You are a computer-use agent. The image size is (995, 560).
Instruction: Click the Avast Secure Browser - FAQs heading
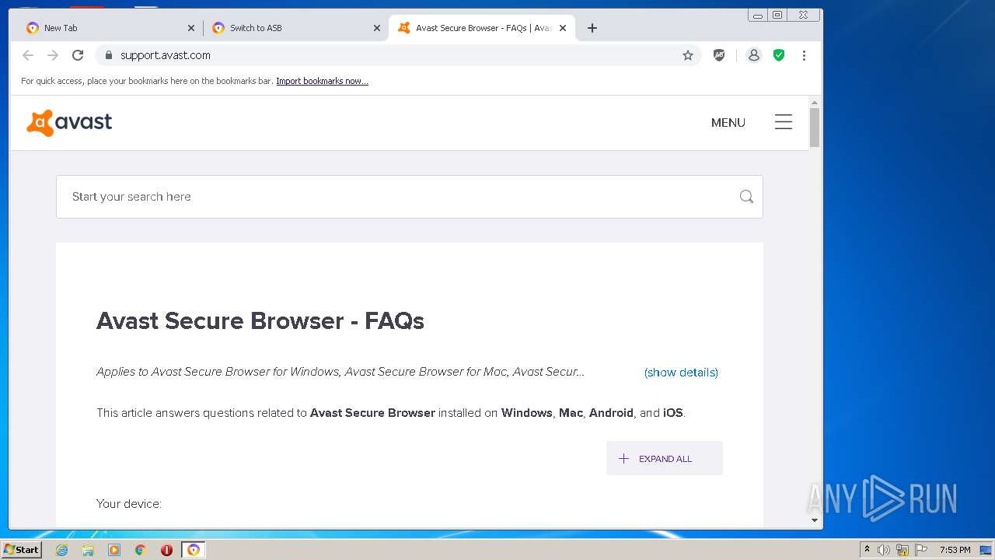coord(260,321)
